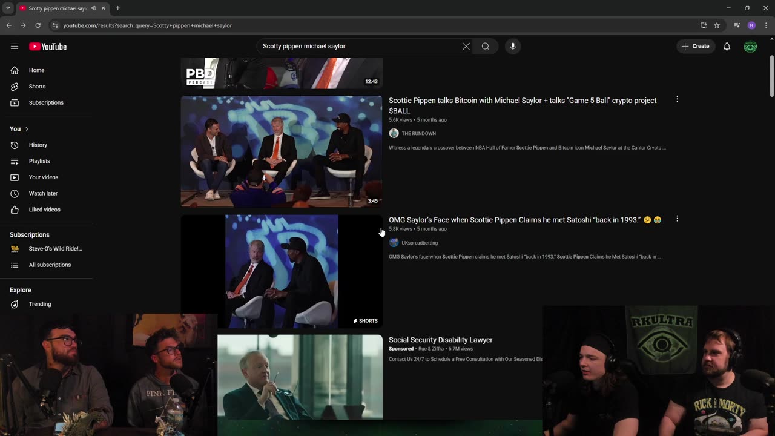The height and width of the screenshot is (436, 775).
Task: Clear the search query with X
Action: (466, 47)
